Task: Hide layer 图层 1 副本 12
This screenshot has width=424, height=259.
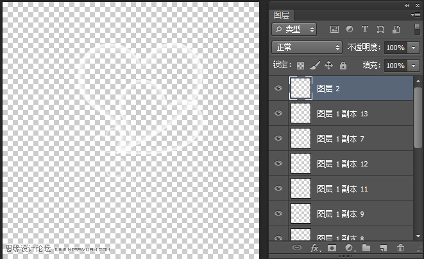Action: coord(278,163)
